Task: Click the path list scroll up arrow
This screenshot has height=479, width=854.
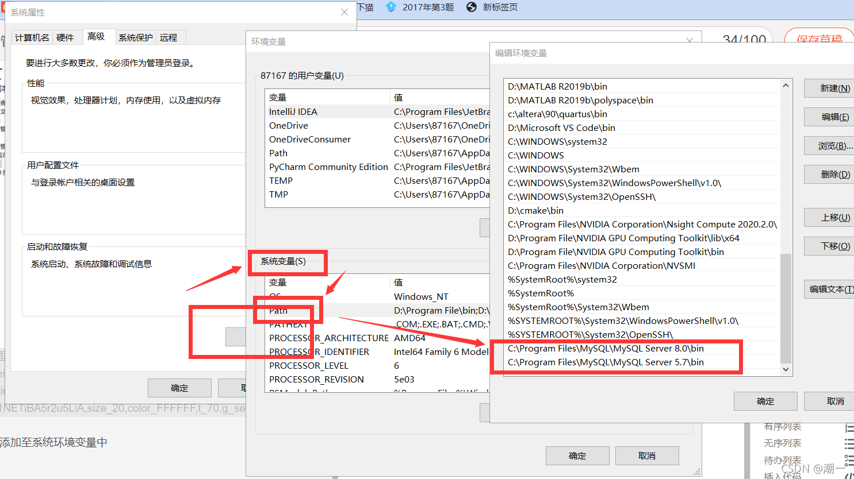Action: (x=786, y=86)
